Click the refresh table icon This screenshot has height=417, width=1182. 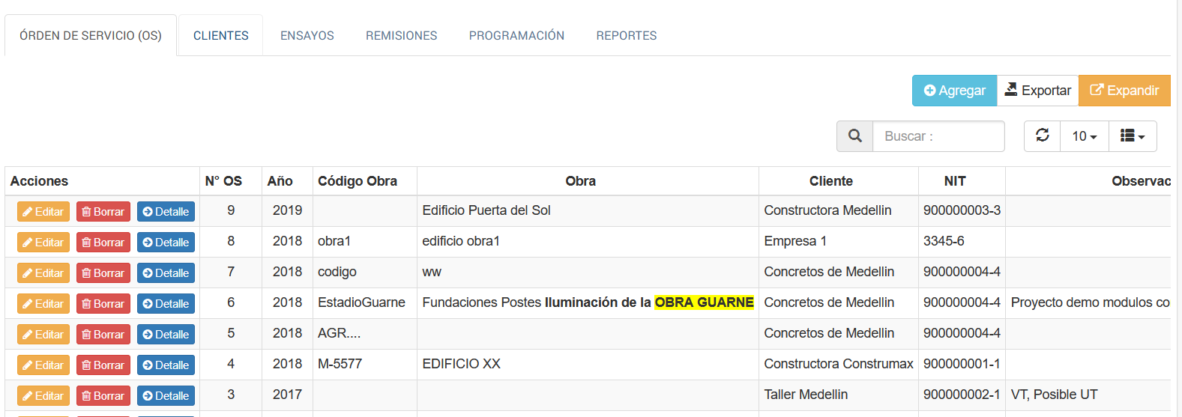(x=1042, y=136)
